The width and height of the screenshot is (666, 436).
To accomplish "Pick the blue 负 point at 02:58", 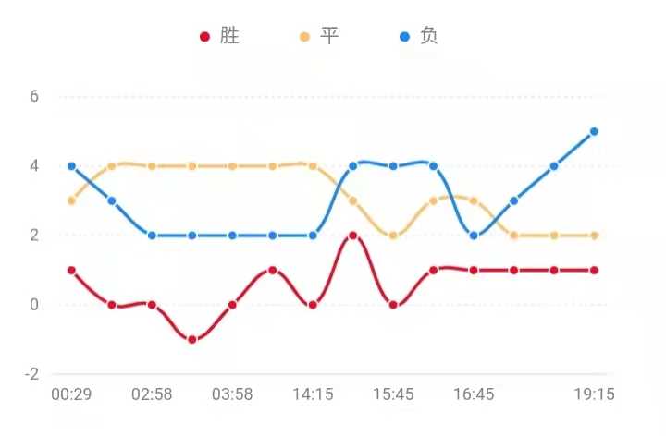I will click(x=152, y=236).
